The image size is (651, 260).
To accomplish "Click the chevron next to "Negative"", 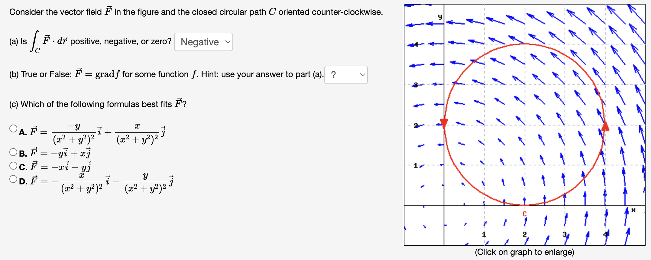I will tap(227, 42).
